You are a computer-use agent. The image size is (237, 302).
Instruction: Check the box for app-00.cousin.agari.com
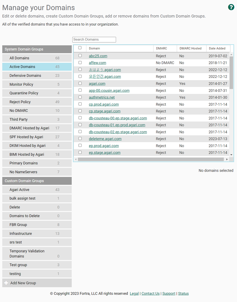pyautogui.click(x=80, y=90)
